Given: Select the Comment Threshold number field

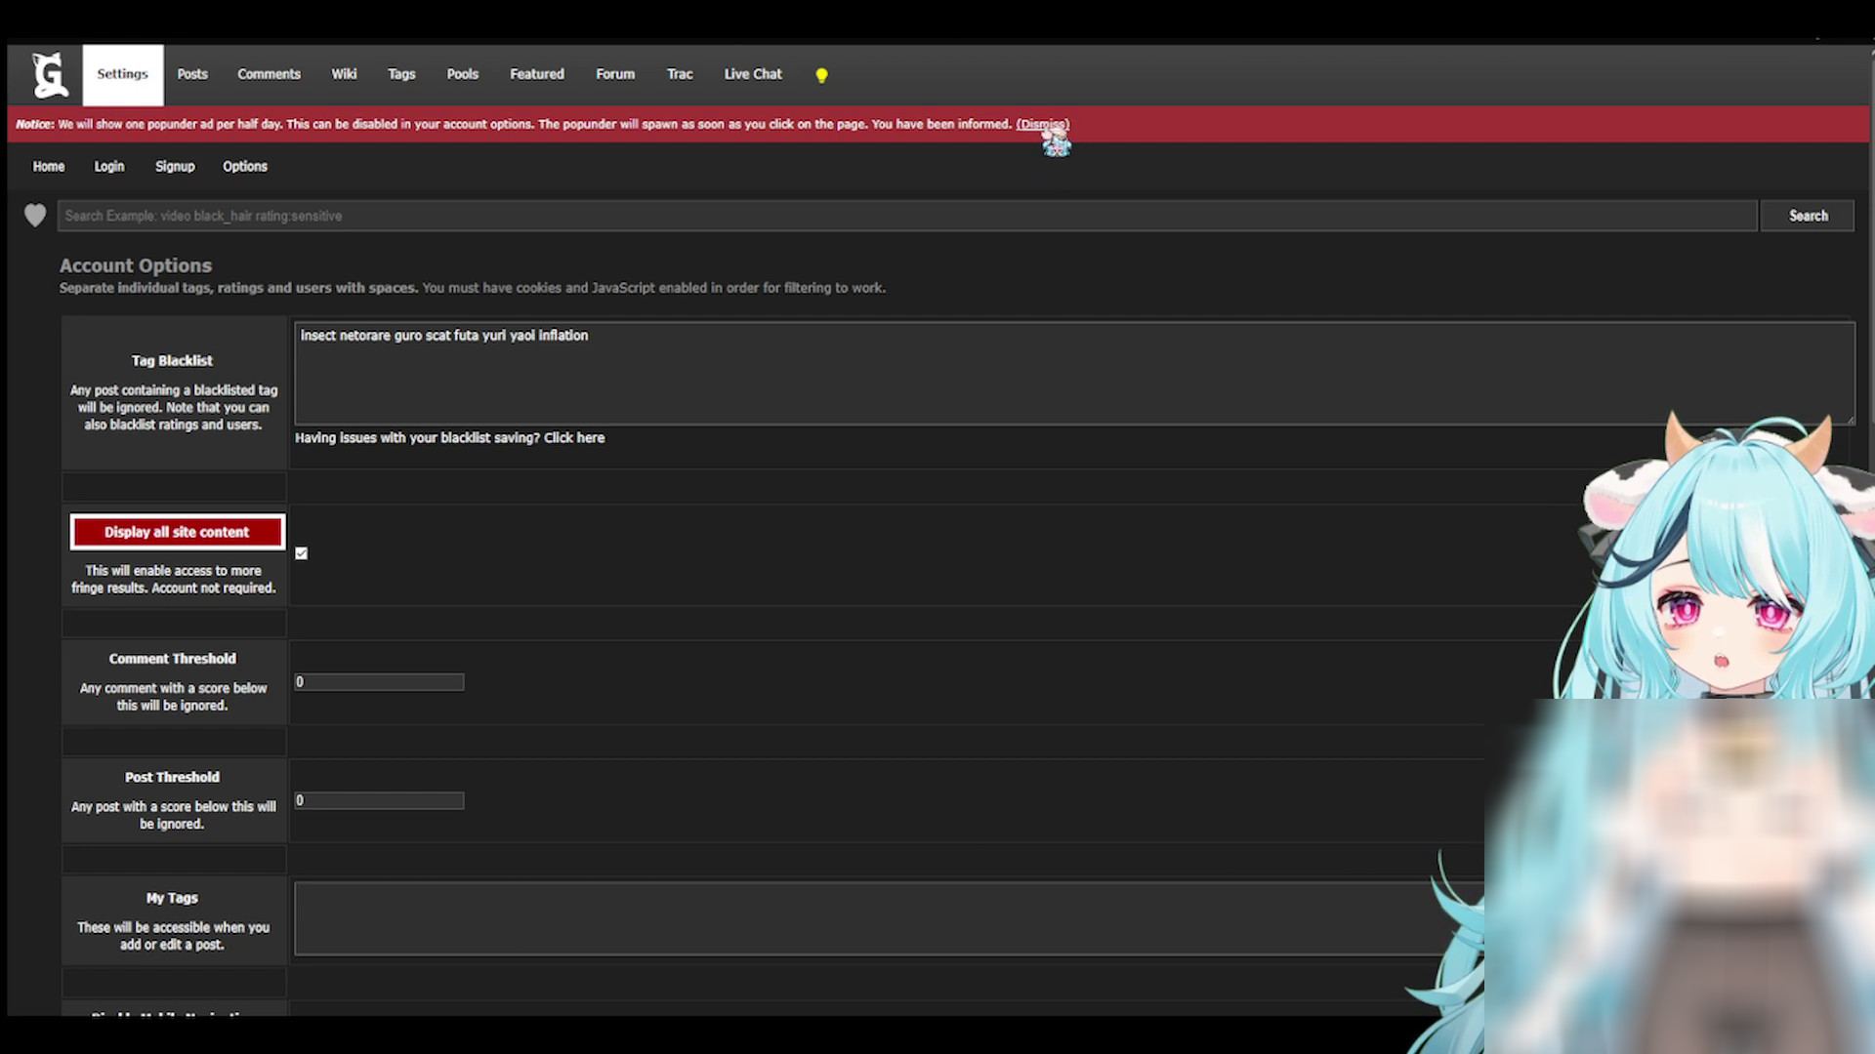Looking at the screenshot, I should 379,682.
